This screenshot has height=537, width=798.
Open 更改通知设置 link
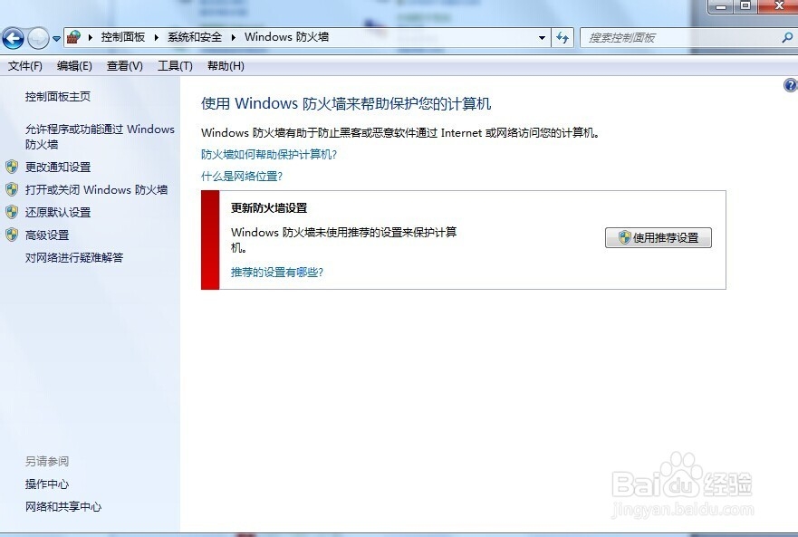click(x=58, y=167)
